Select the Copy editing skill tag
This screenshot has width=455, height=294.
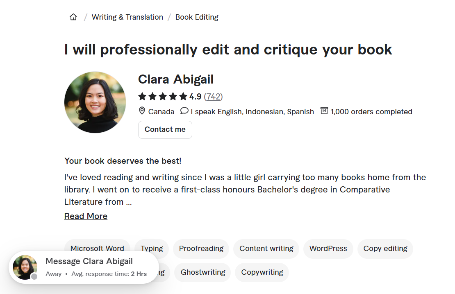coord(385,249)
